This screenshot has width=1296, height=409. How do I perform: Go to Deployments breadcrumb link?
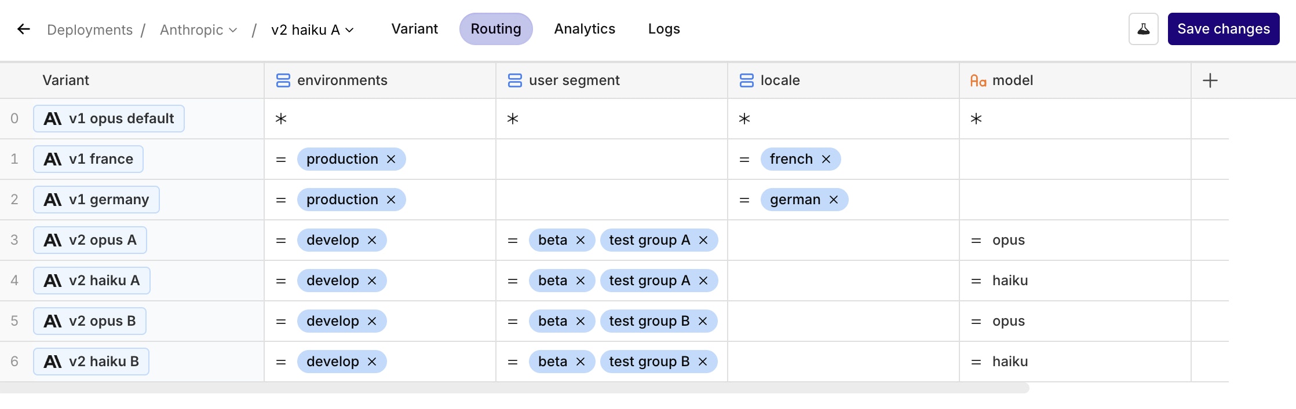(90, 30)
